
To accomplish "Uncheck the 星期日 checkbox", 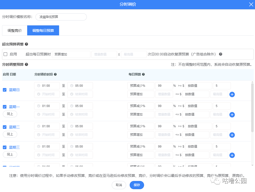I will pos(5,90).
